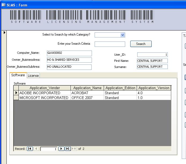Jump to last record in Software subform
Viewport: 186px width, 164px height.
(x=68, y=148)
